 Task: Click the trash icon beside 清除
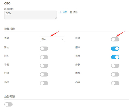pos(71,12)
